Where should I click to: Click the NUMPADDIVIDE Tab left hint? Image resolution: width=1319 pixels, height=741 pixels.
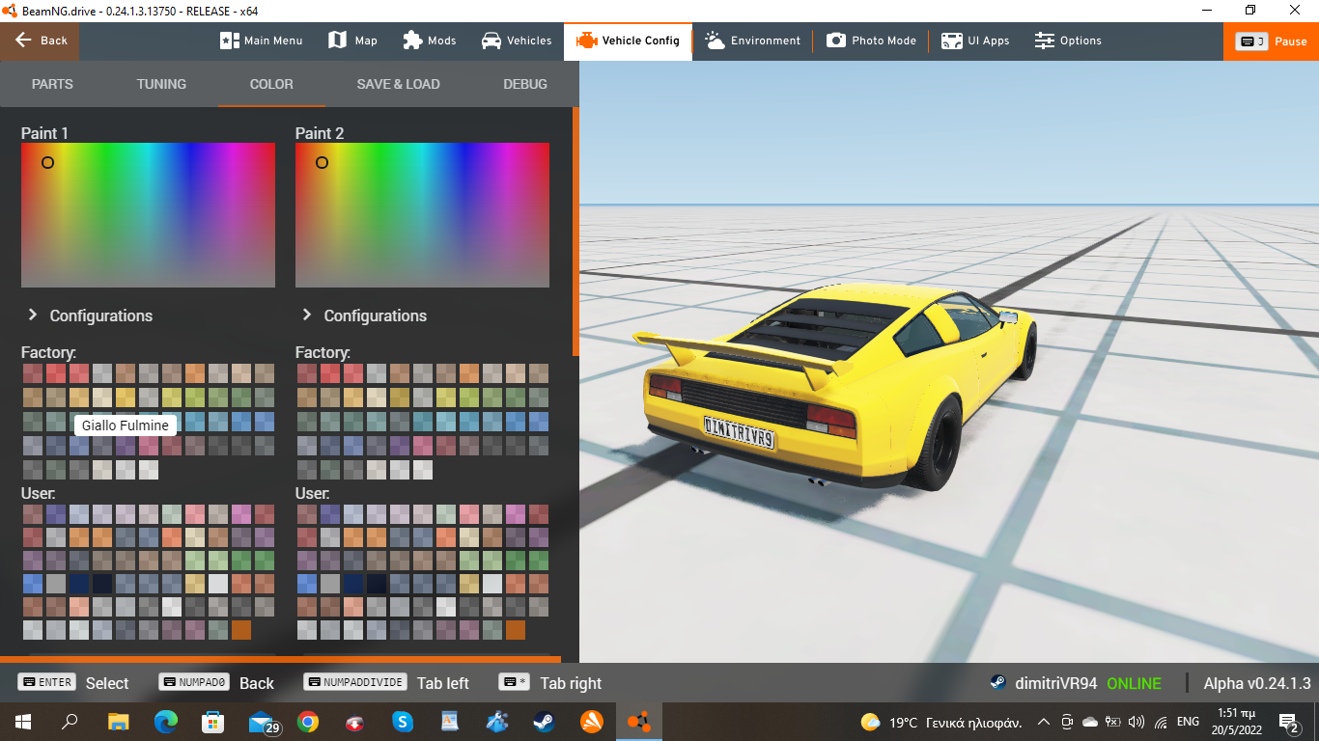coord(386,683)
